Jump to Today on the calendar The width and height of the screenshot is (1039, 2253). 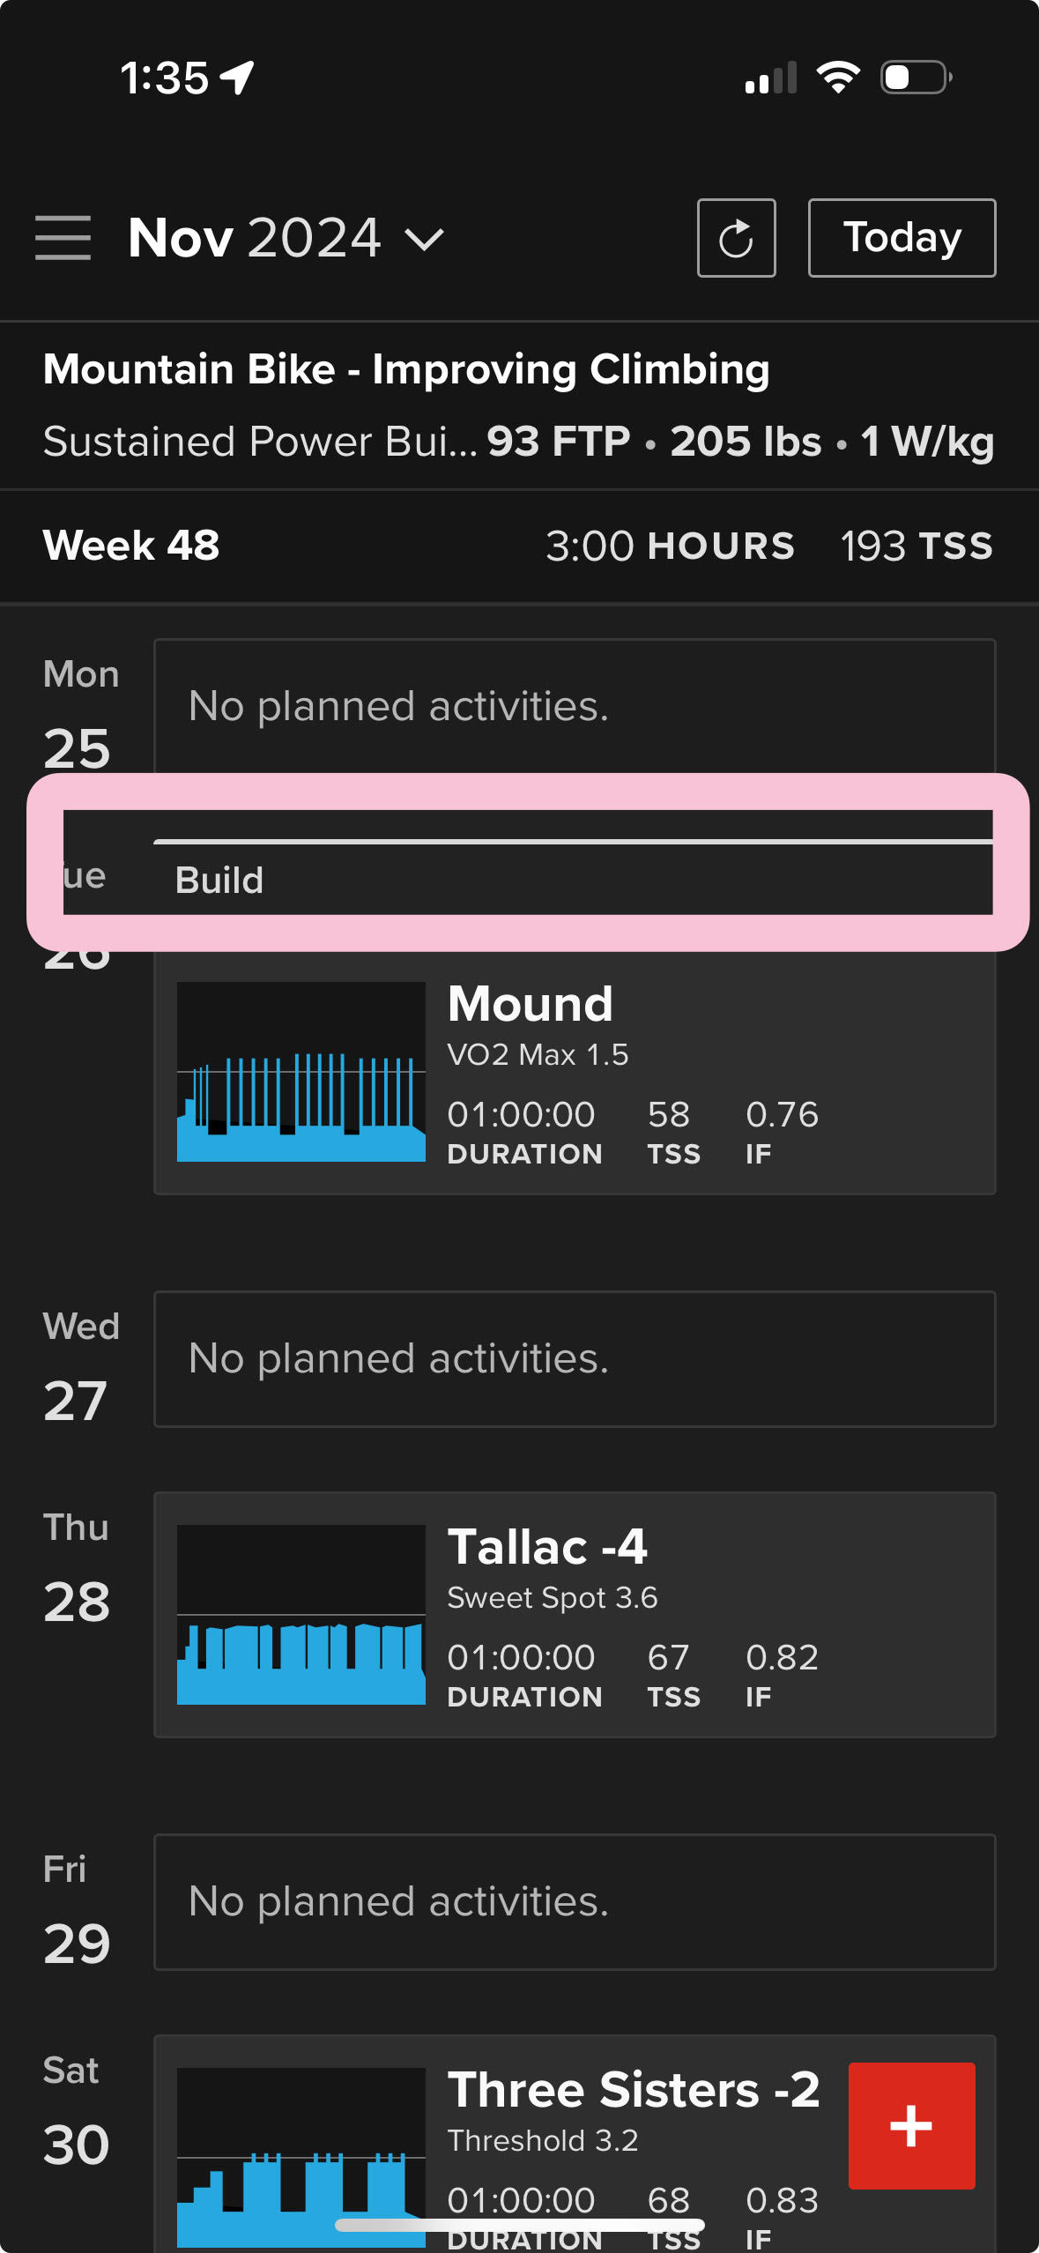coord(902,238)
